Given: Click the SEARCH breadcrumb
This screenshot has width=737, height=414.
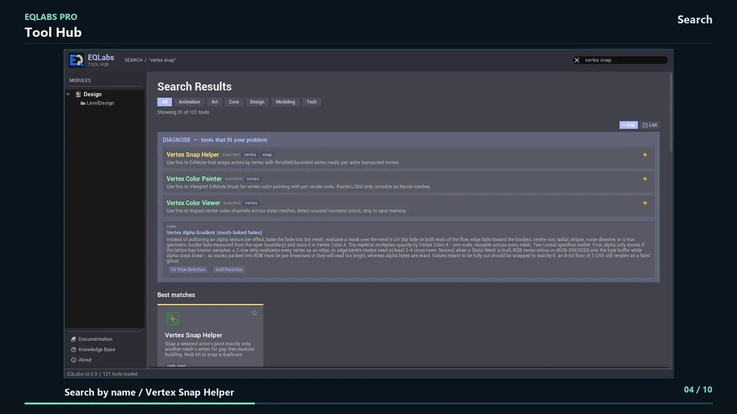Looking at the screenshot, I should tap(134, 60).
